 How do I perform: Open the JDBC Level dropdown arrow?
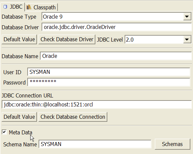tap(187, 40)
